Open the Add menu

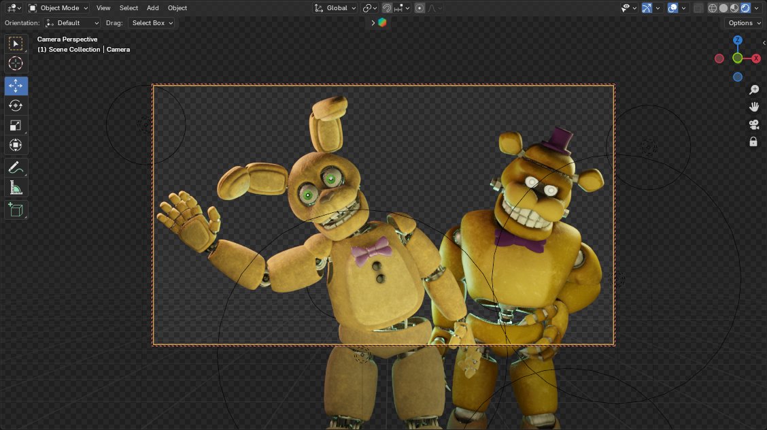point(152,8)
